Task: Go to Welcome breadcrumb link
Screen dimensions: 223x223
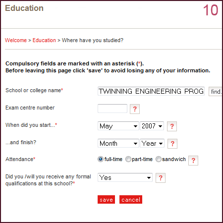Action: click(16, 40)
